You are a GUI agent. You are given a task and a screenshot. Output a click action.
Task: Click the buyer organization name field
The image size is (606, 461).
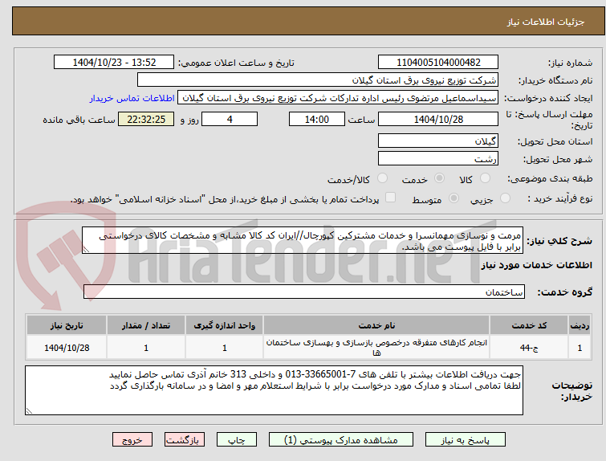(x=318, y=80)
